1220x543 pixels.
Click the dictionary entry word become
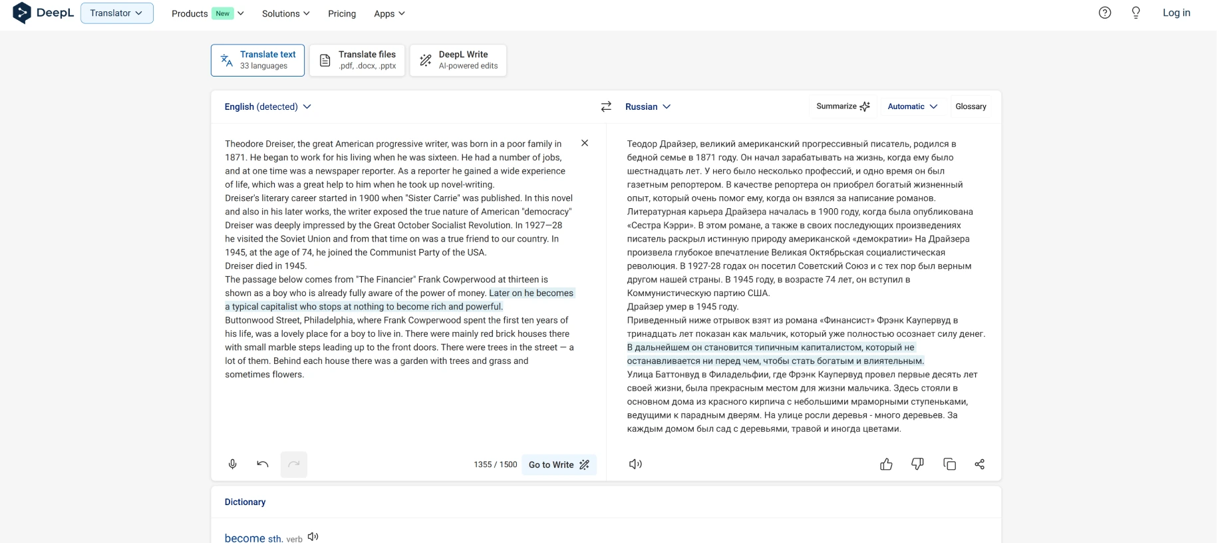pos(245,538)
